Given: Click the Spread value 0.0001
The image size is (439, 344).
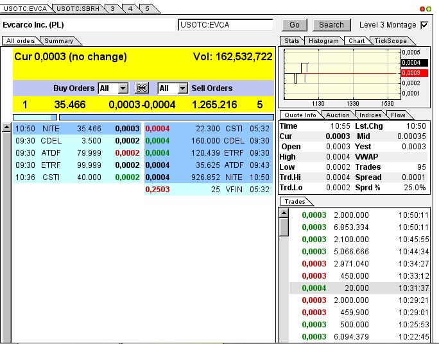Looking at the screenshot, I should pyautogui.click(x=413, y=177).
